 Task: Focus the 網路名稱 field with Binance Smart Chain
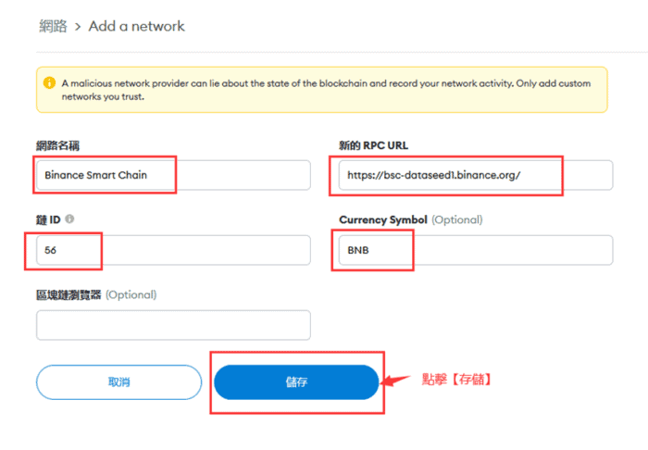173,175
